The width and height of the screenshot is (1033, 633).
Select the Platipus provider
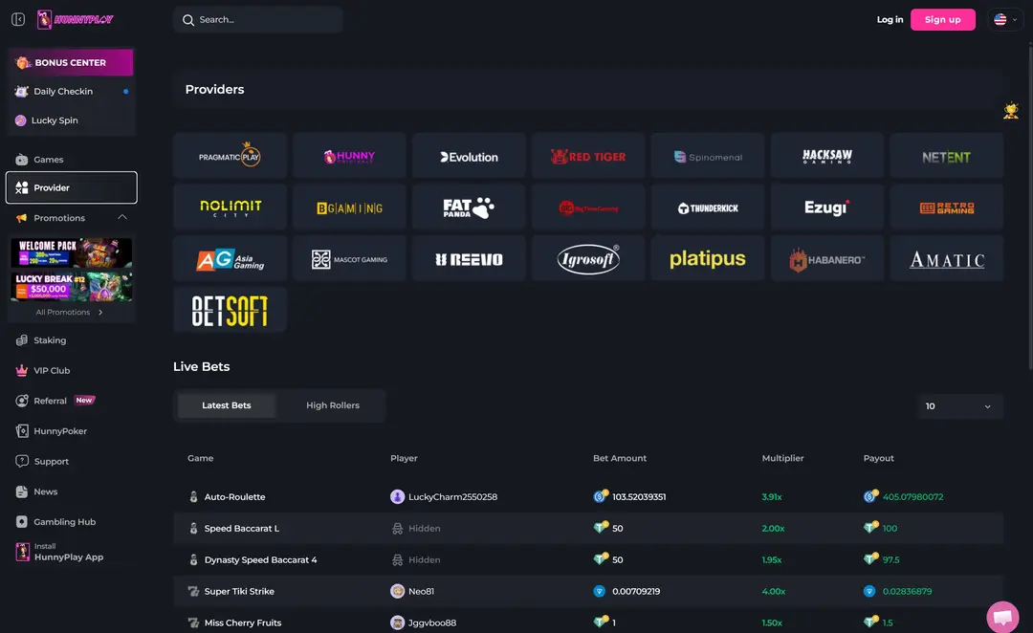coord(708,258)
